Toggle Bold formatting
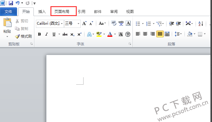Viewport: 212px width, 122px height. [40, 34]
